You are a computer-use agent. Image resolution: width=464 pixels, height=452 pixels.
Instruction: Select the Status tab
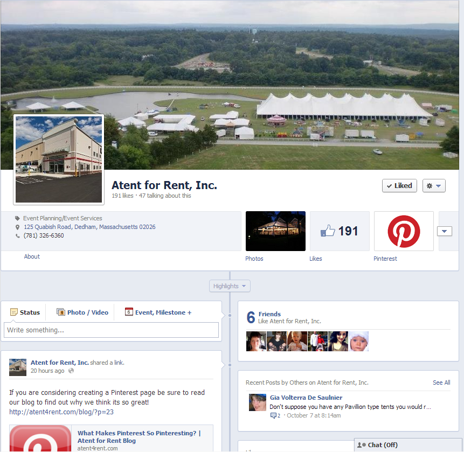point(25,312)
